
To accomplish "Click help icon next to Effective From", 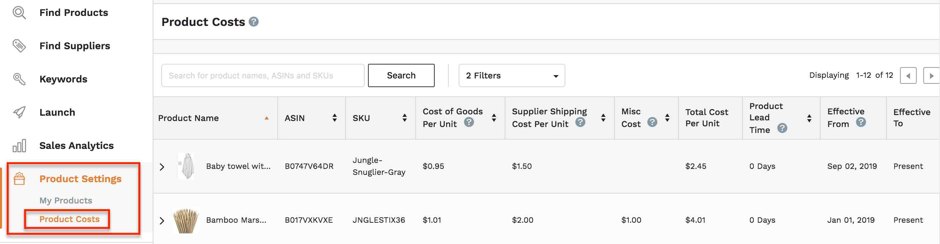I will coord(861,122).
